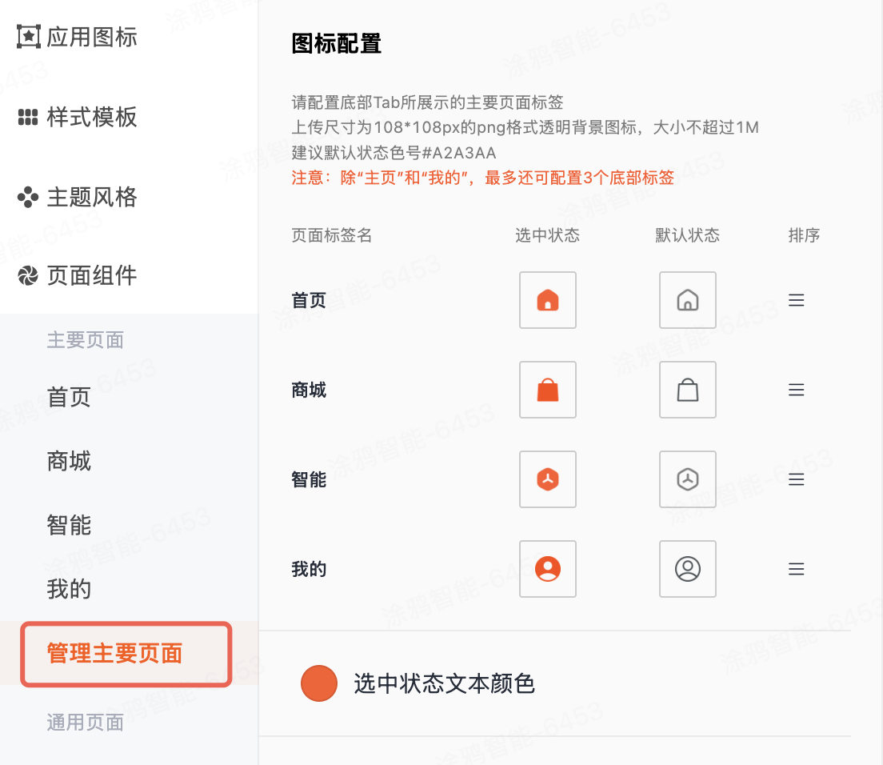Click the 主题风格 sidebar icon
Screen dimensions: 883x765
[26, 197]
